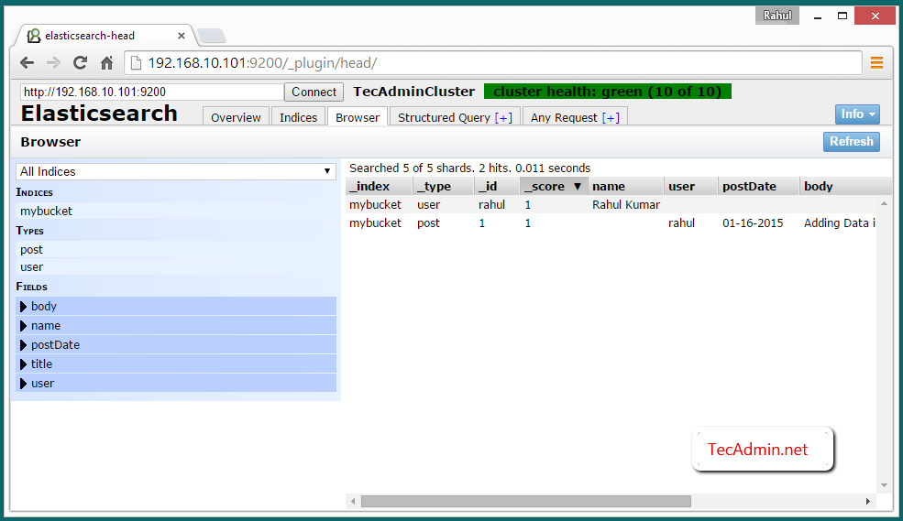Click the Connect button
The height and width of the screenshot is (521, 903).
click(314, 92)
